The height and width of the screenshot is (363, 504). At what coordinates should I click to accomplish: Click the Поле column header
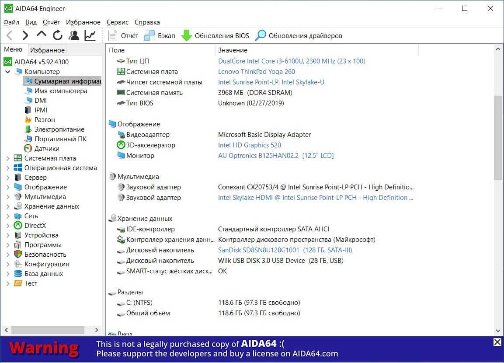[x=161, y=50]
